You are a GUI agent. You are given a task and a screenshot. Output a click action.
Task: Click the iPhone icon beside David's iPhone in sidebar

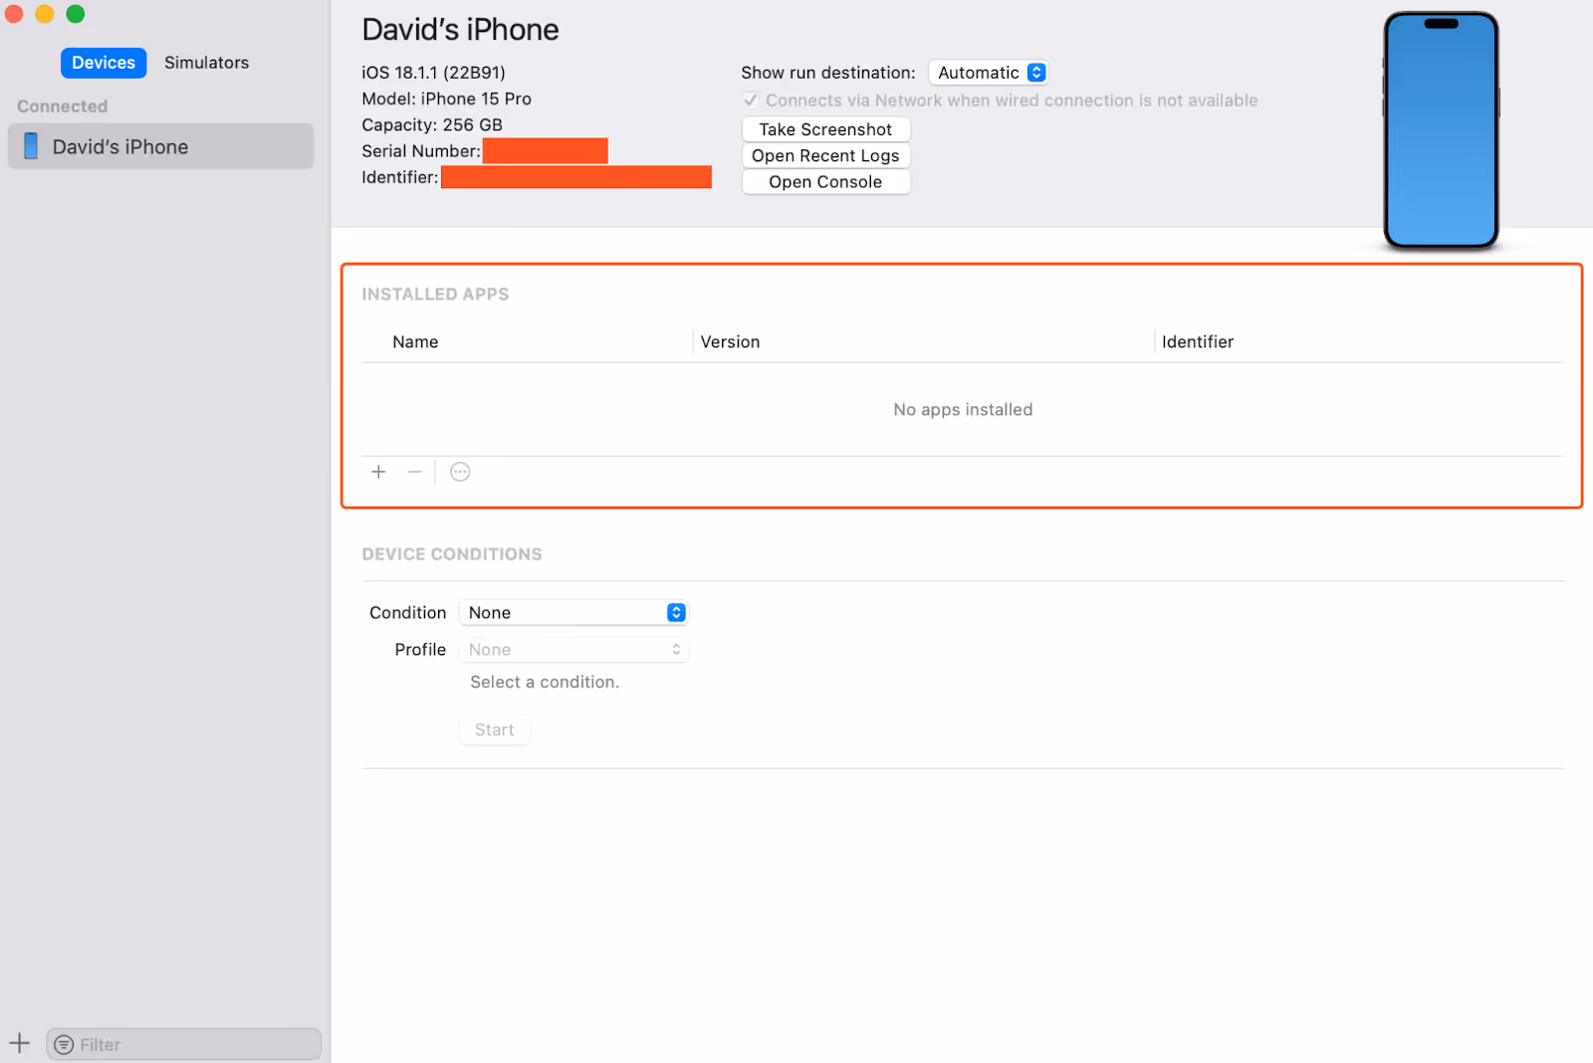pos(31,146)
